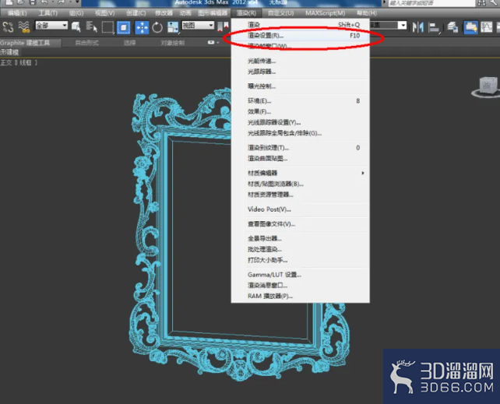Open the 工具(T) menu
Image resolution: width=500 pixels, height=404 pixels.
coord(48,13)
